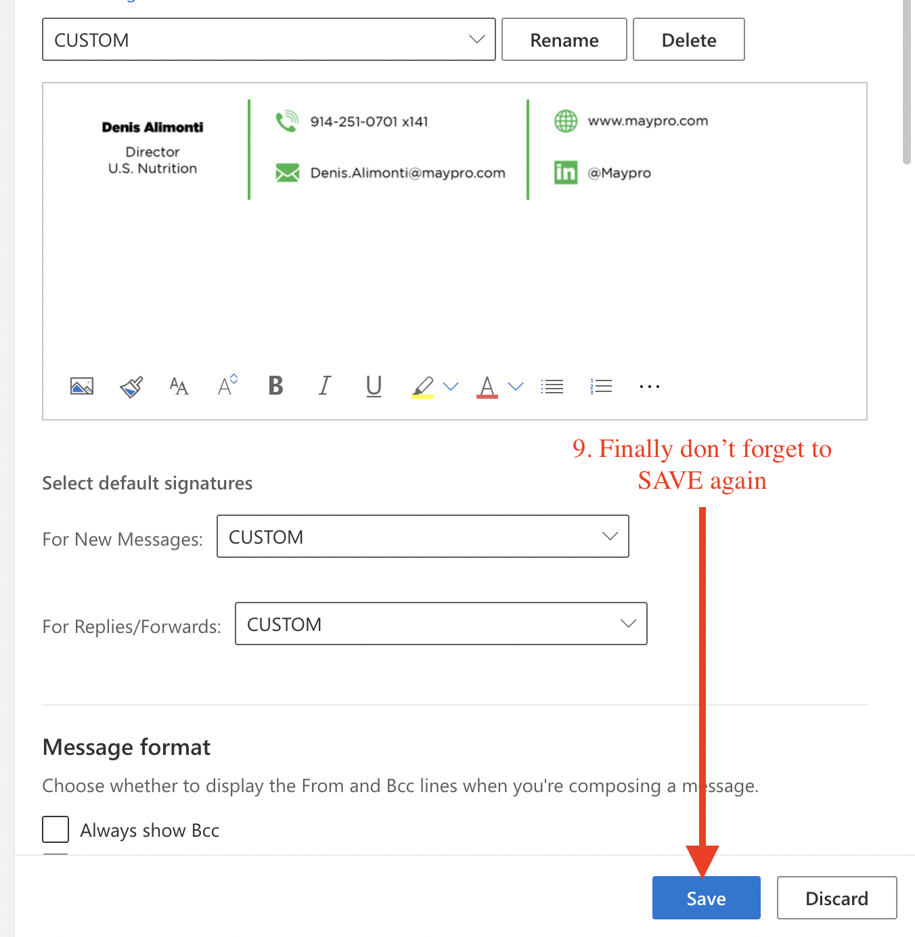Screen dimensions: 915x937
Task: Apply yellow highlight color
Action: coord(422,387)
